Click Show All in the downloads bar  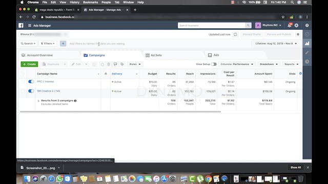pyautogui.click(x=296, y=168)
